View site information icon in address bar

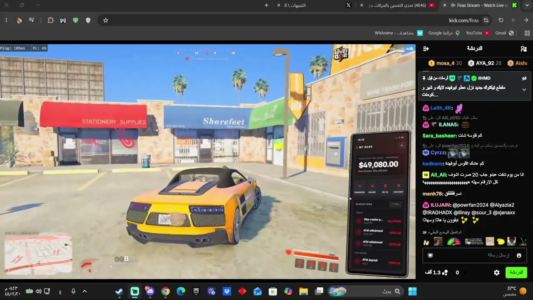click(x=486, y=20)
